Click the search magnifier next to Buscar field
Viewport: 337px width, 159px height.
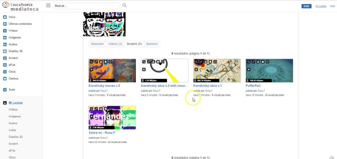[125, 5]
